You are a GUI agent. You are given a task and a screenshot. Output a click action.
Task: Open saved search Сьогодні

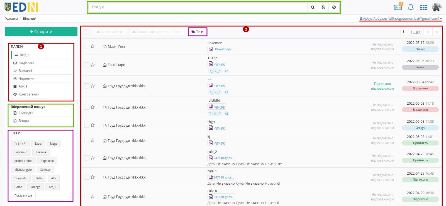(x=41, y=113)
